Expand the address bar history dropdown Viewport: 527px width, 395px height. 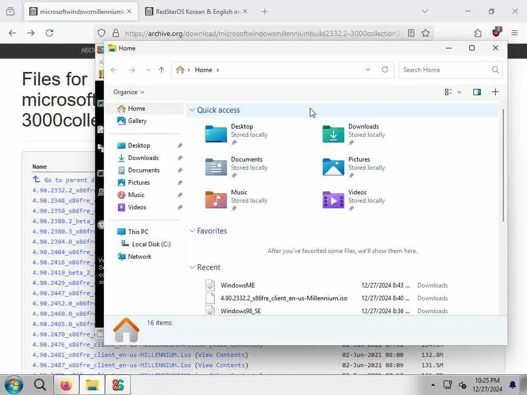pos(368,69)
